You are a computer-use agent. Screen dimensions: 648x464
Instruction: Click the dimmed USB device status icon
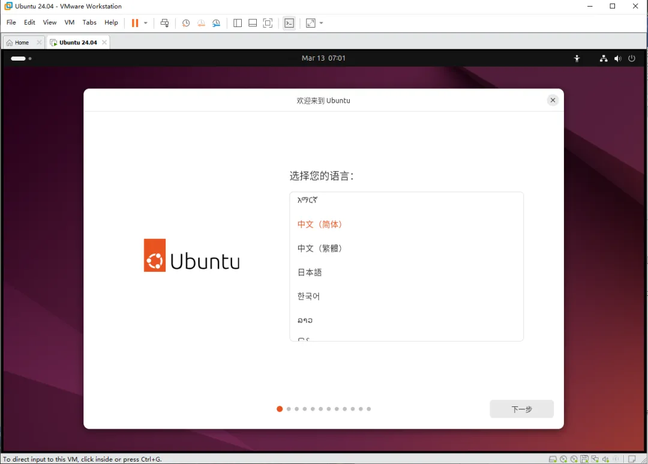click(x=616, y=459)
